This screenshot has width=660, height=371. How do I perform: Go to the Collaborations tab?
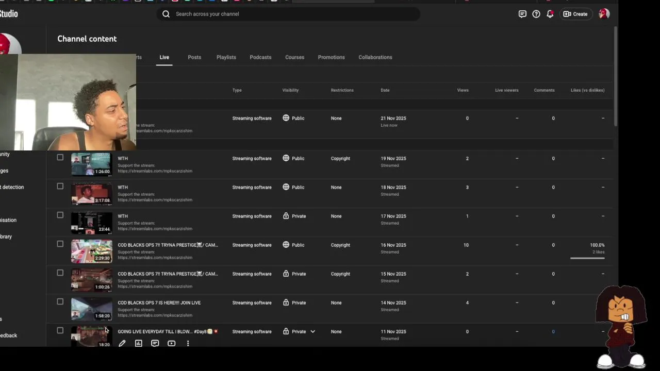pyautogui.click(x=375, y=57)
